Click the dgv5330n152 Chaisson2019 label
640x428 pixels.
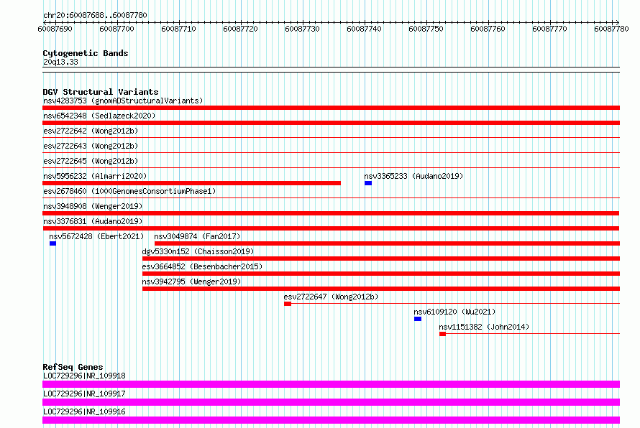pos(198,251)
